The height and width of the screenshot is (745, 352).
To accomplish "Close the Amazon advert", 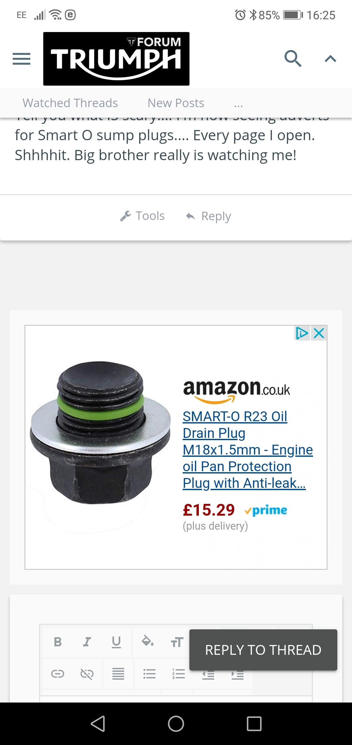I will pos(319,333).
